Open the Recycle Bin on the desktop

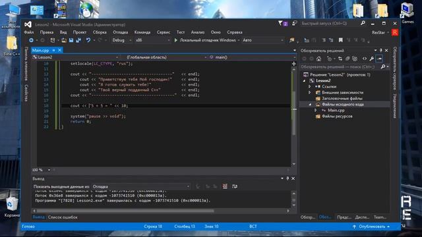click(12, 207)
